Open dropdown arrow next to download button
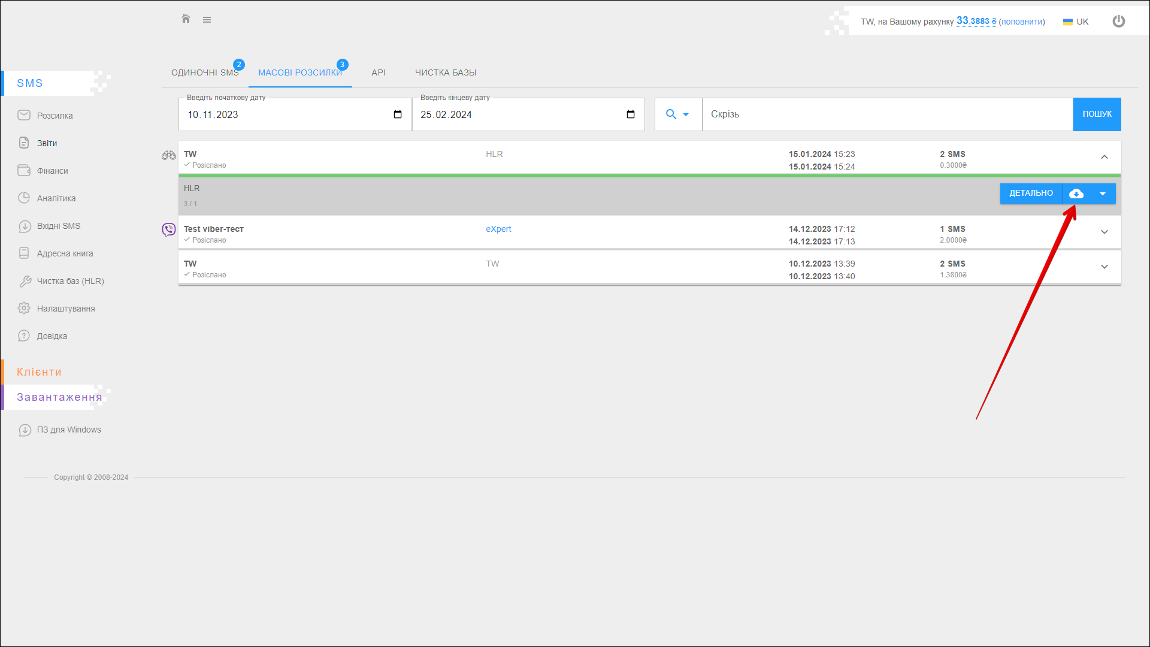This screenshot has height=647, width=1150. tap(1103, 194)
